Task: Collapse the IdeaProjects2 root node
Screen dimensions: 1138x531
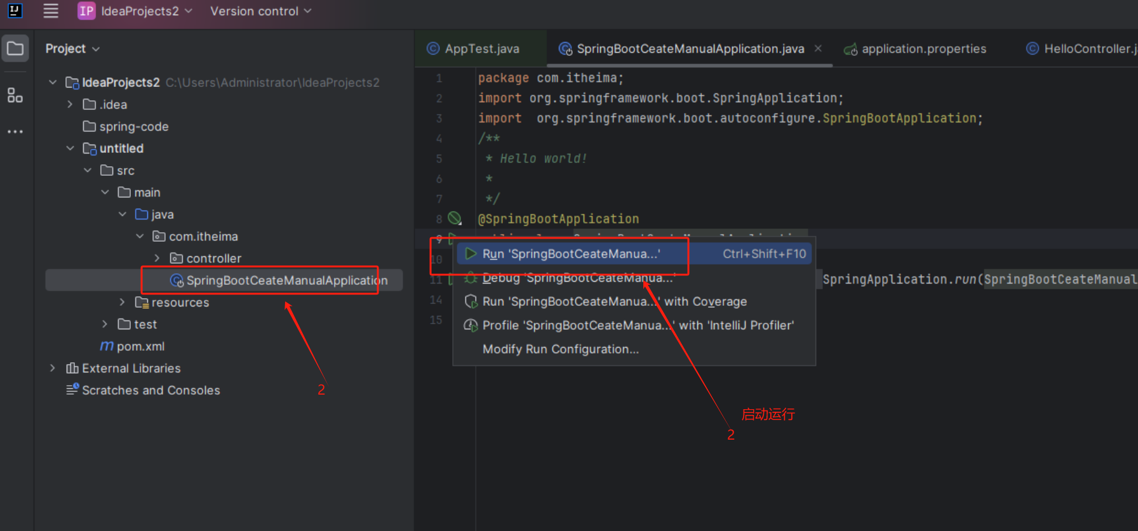Action: click(x=53, y=82)
